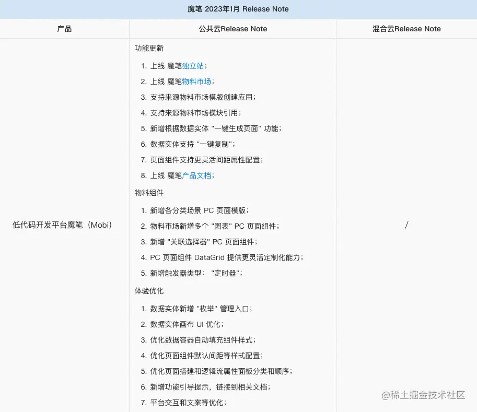Click item PC 页面组件 DataGrid 提供更灵活定制化能力

pyautogui.click(x=227, y=257)
